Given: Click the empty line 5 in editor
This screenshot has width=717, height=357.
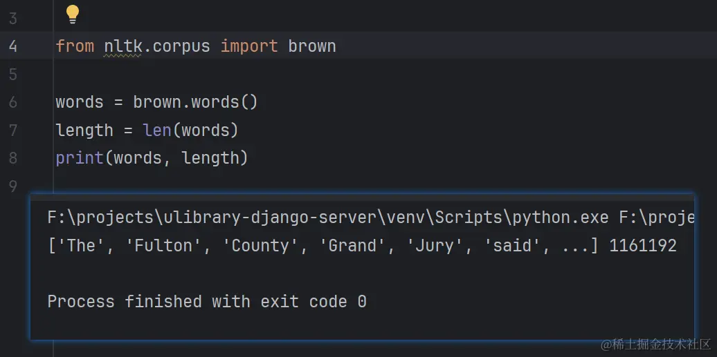Looking at the screenshot, I should click(x=208, y=74).
